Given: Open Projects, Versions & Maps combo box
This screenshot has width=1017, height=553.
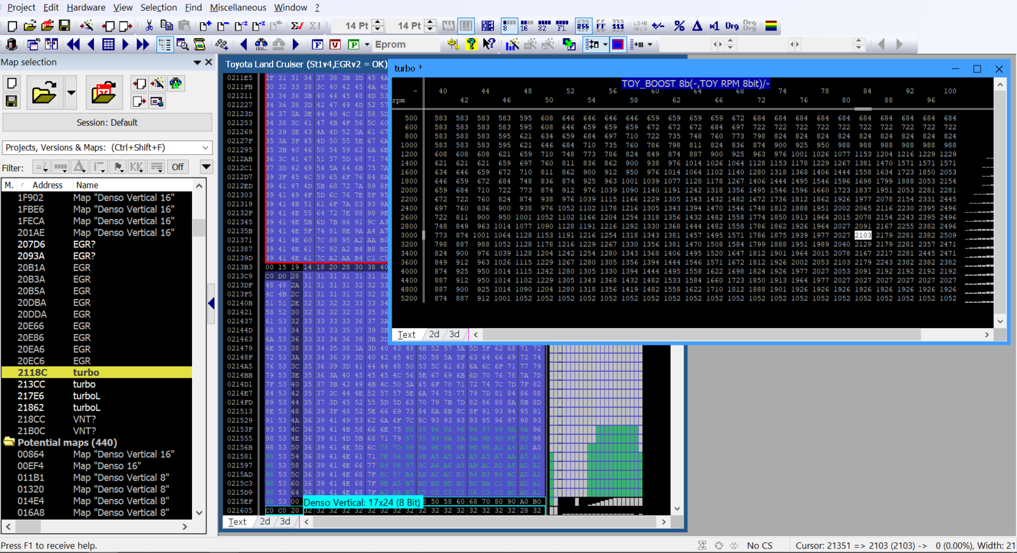Looking at the screenshot, I should pyautogui.click(x=107, y=147).
